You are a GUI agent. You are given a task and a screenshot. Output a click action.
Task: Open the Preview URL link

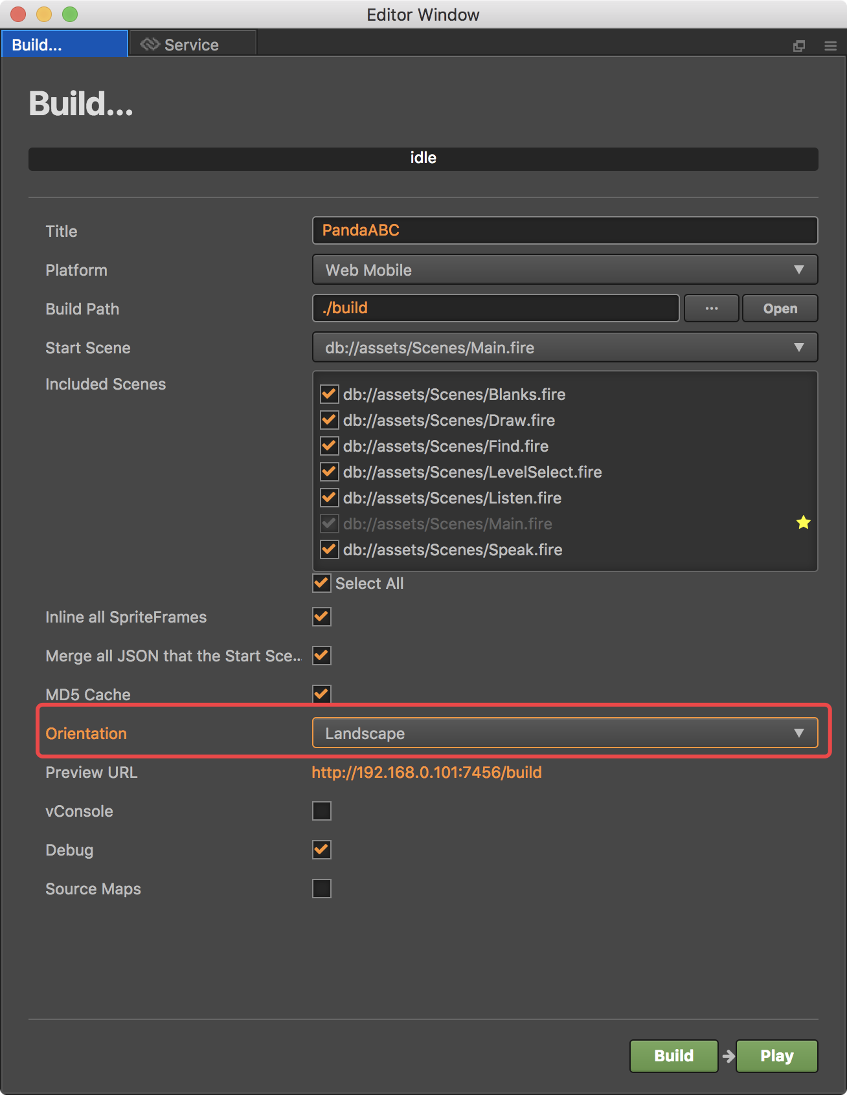tap(427, 772)
